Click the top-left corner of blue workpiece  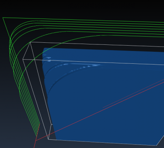(44, 48)
